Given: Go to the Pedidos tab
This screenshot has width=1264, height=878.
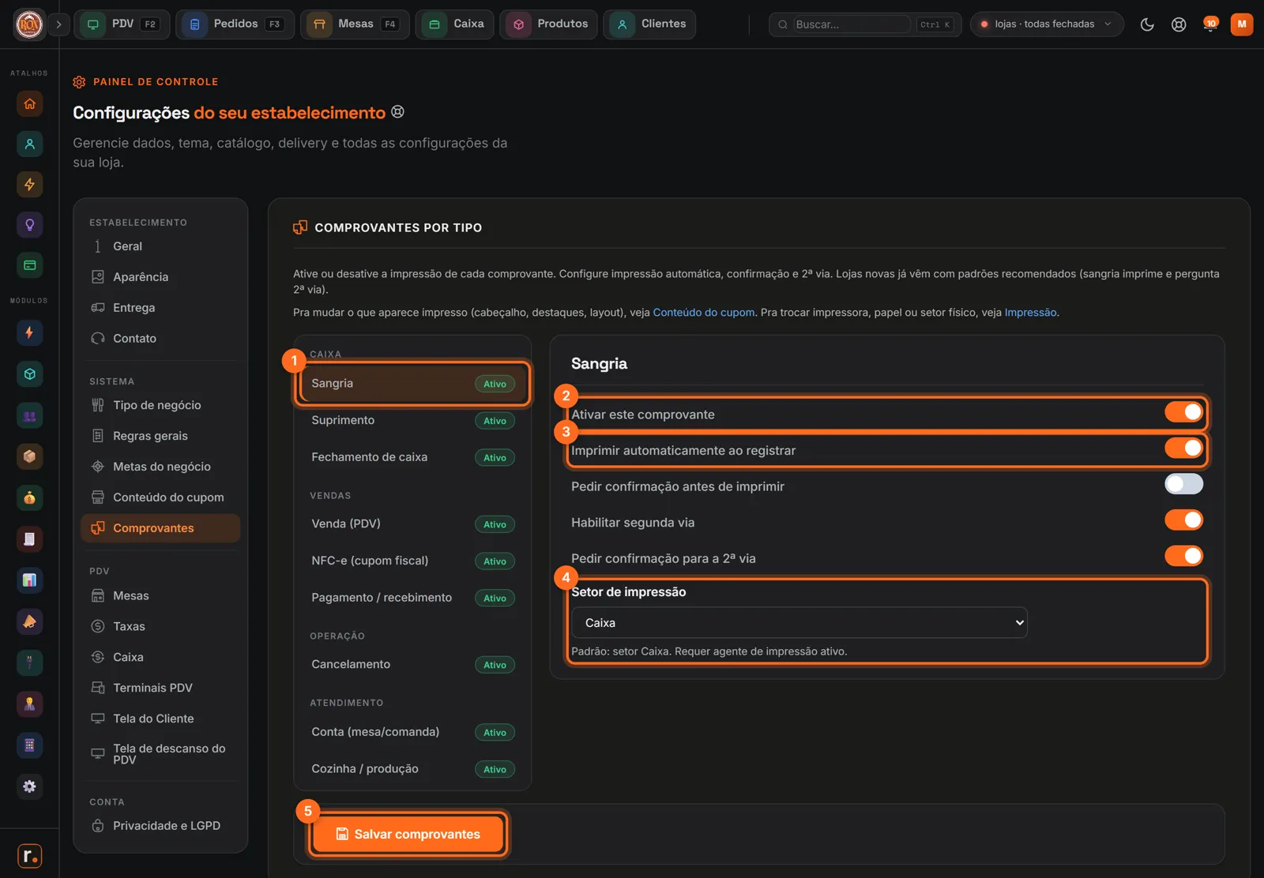Looking at the screenshot, I should [x=235, y=24].
